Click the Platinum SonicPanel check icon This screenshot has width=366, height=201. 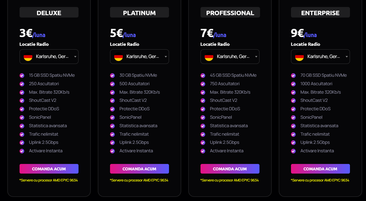point(112,118)
